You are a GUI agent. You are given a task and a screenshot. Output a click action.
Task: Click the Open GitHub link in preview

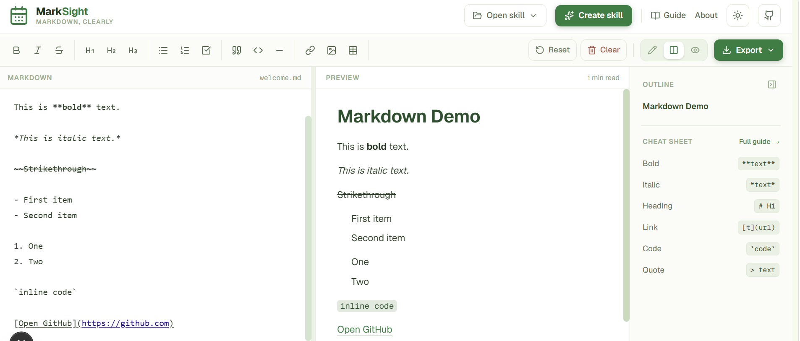(364, 330)
